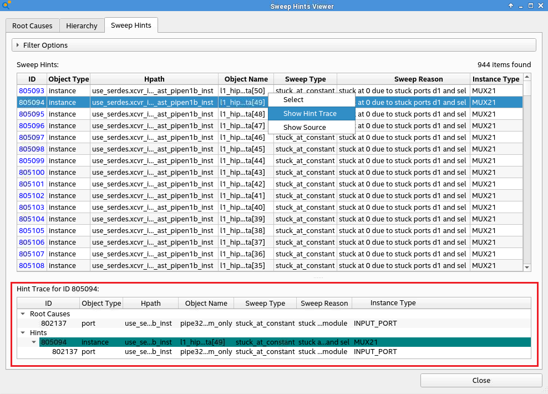
Task: Choose Show Hint Trace from context menu
Action: (310, 113)
